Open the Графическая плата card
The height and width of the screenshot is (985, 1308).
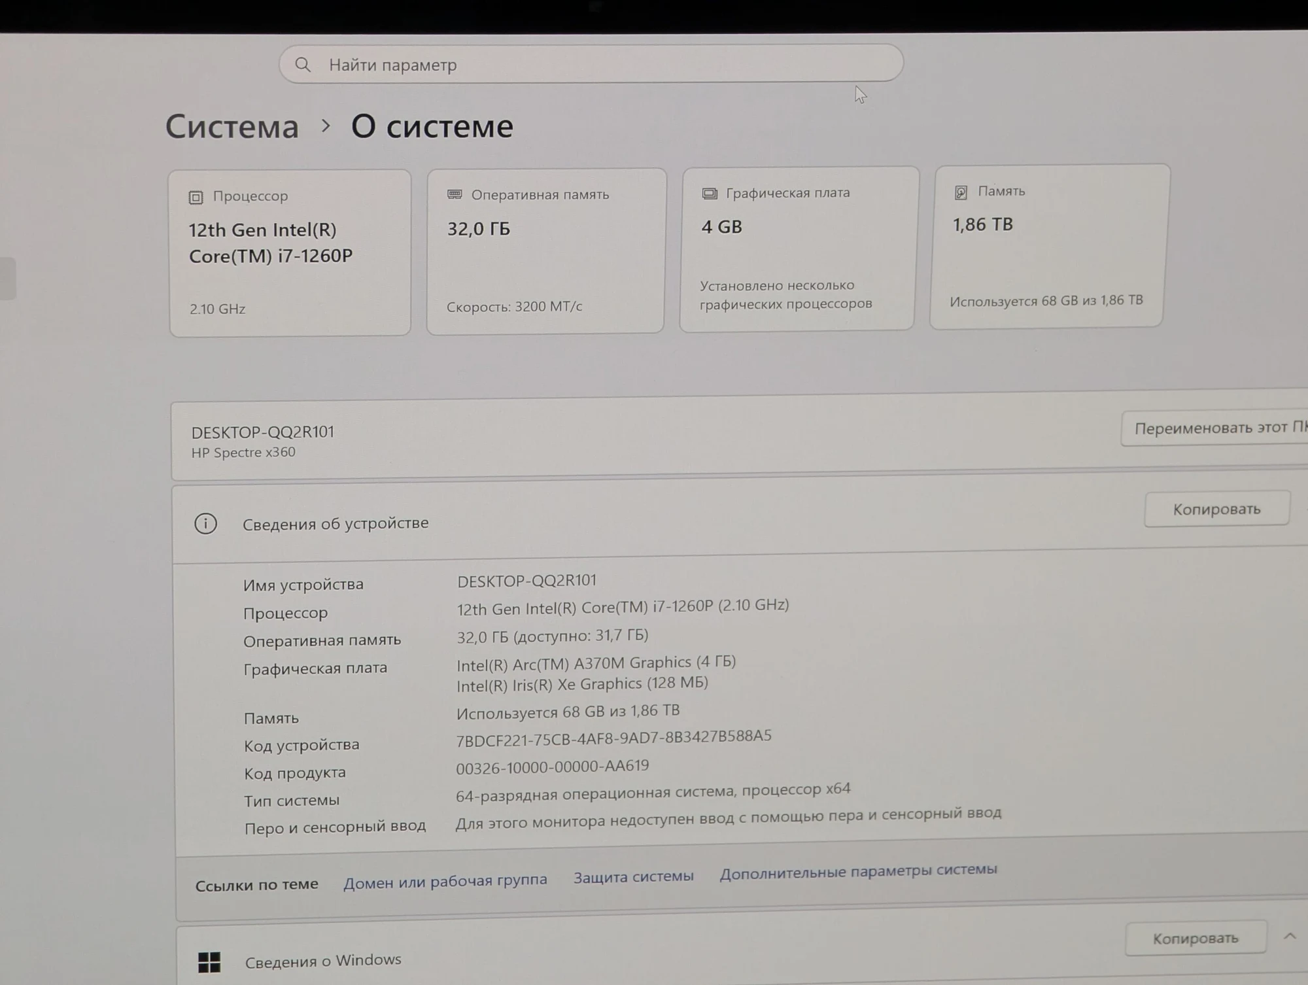click(x=799, y=249)
